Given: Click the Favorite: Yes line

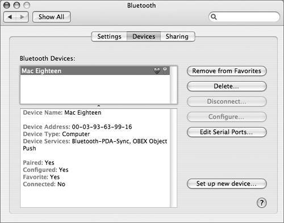Looking at the screenshot, I should click(41, 177).
